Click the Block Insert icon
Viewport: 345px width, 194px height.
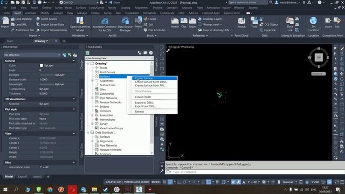[x=139, y=20]
